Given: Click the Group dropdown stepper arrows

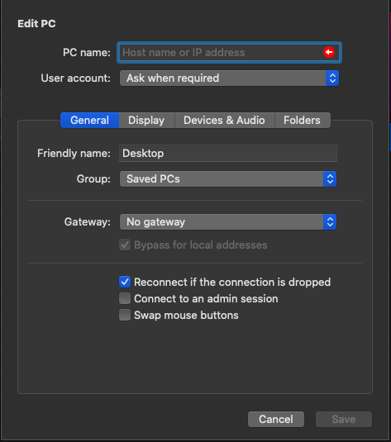Looking at the screenshot, I should tap(330, 179).
